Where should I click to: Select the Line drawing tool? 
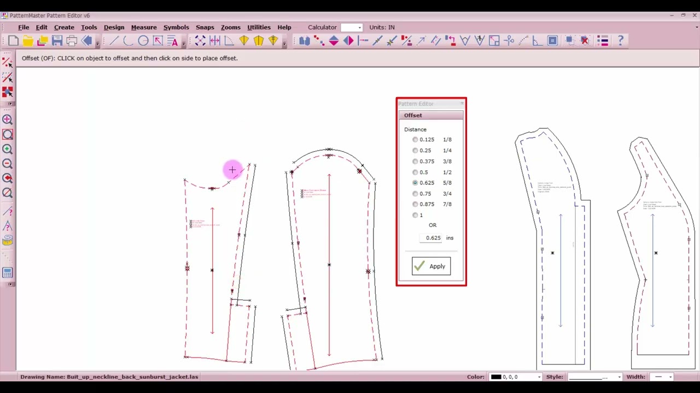(x=114, y=40)
